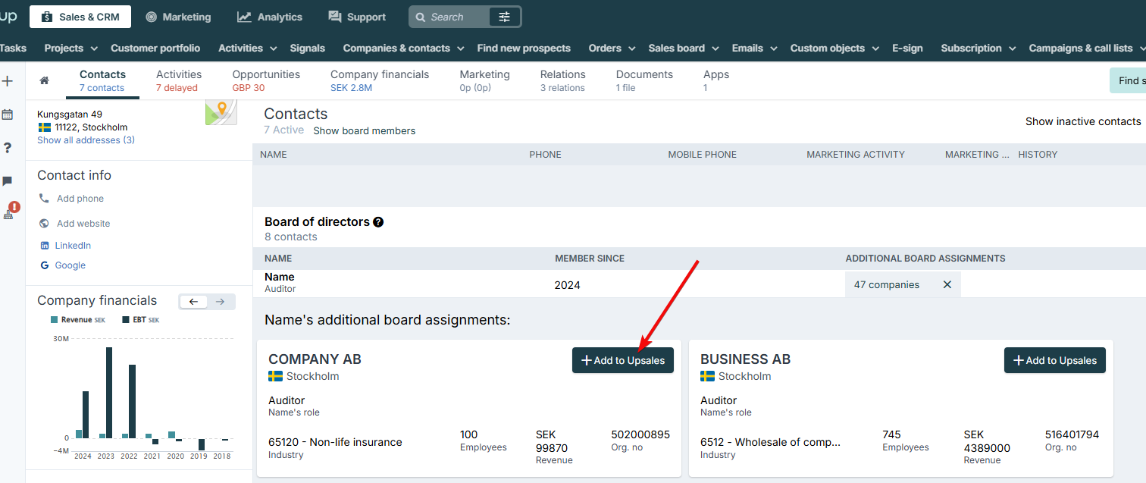
Task: Sort by MEMBER SINCE column header
Action: click(590, 259)
